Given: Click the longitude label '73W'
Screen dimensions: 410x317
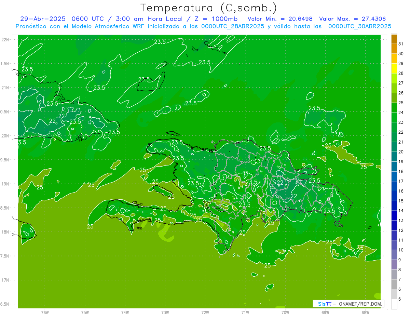Looking at the screenshot, I should [165, 313].
